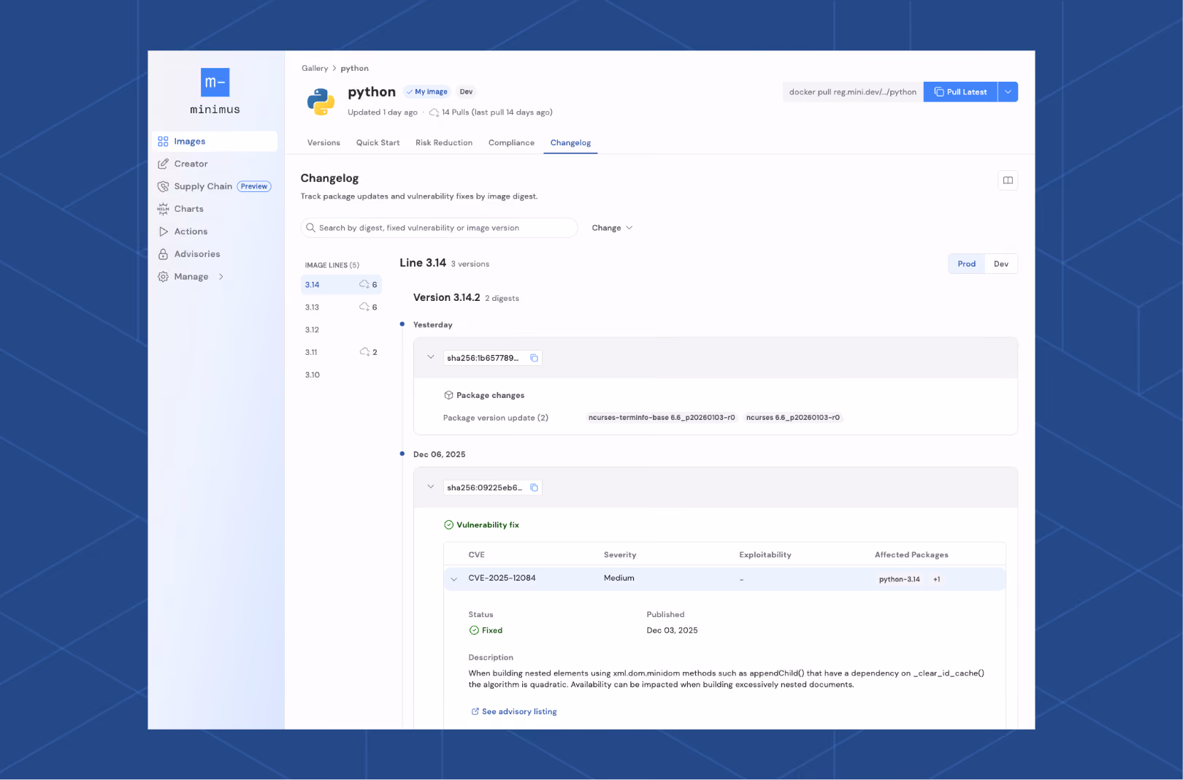
Task: Click the Preview badge on Supply Chain
Action: [254, 186]
